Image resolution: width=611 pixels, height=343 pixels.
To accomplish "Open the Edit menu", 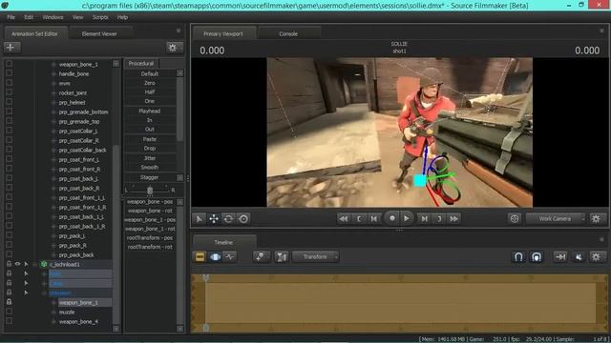I will (x=29, y=17).
